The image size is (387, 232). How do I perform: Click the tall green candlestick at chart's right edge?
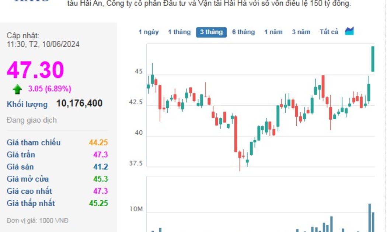tap(373, 59)
